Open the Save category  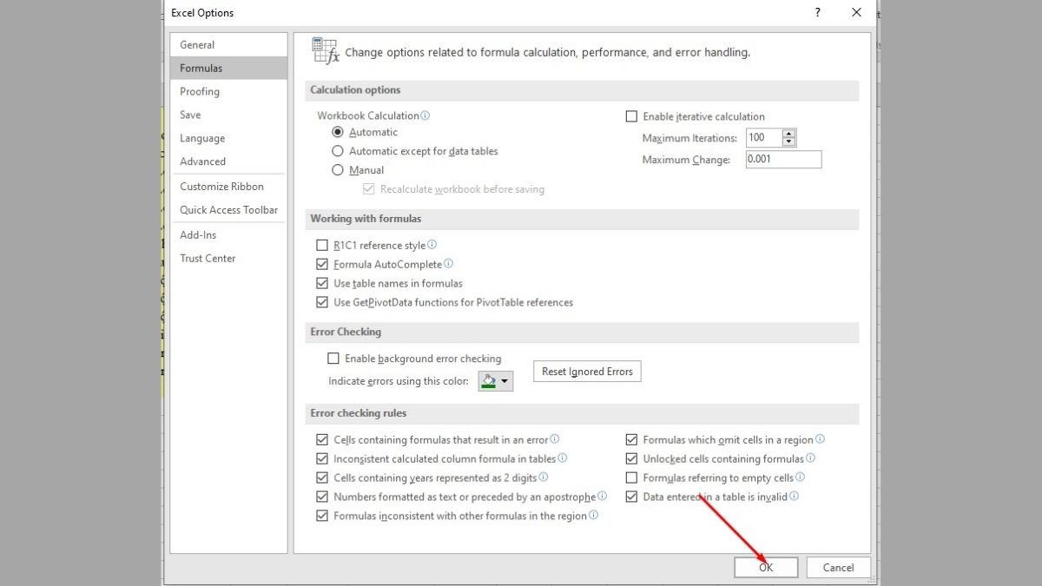(x=228, y=115)
